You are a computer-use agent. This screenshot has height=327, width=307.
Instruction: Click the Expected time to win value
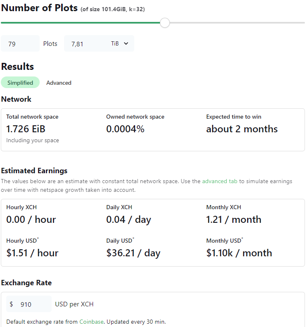pos(242,129)
